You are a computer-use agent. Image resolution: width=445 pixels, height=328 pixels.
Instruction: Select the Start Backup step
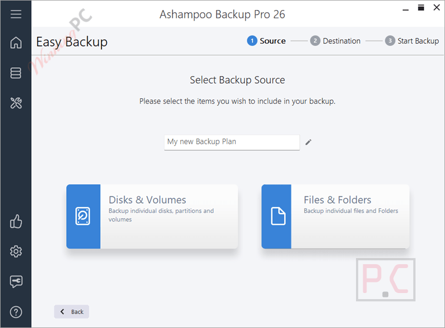(x=412, y=41)
